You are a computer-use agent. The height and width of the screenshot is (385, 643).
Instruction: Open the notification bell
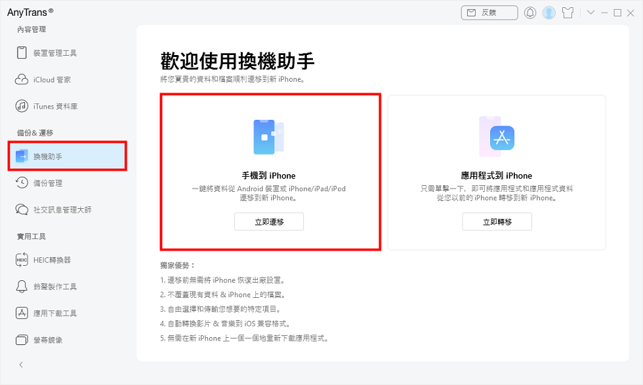tap(530, 12)
